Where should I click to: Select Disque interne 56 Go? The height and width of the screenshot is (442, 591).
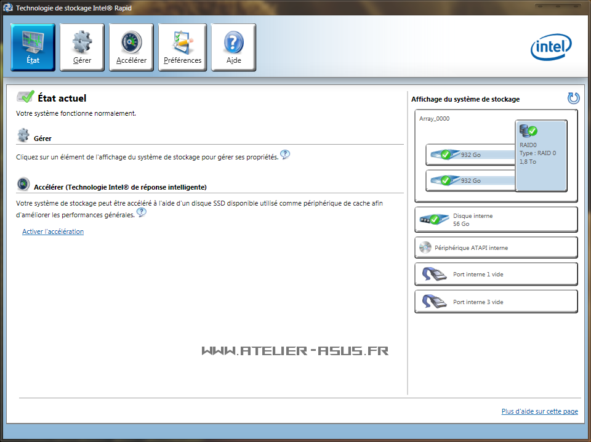pos(496,220)
